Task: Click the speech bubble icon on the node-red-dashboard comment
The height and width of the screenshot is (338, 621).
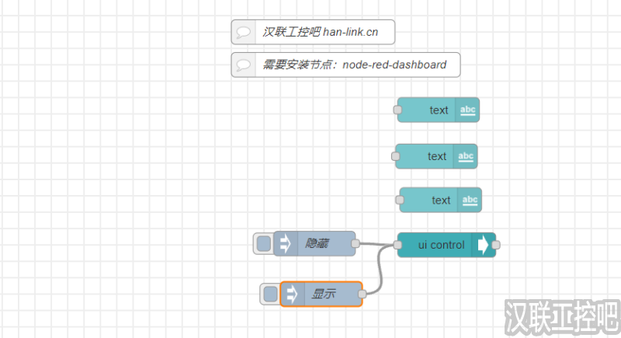Action: tap(243, 64)
